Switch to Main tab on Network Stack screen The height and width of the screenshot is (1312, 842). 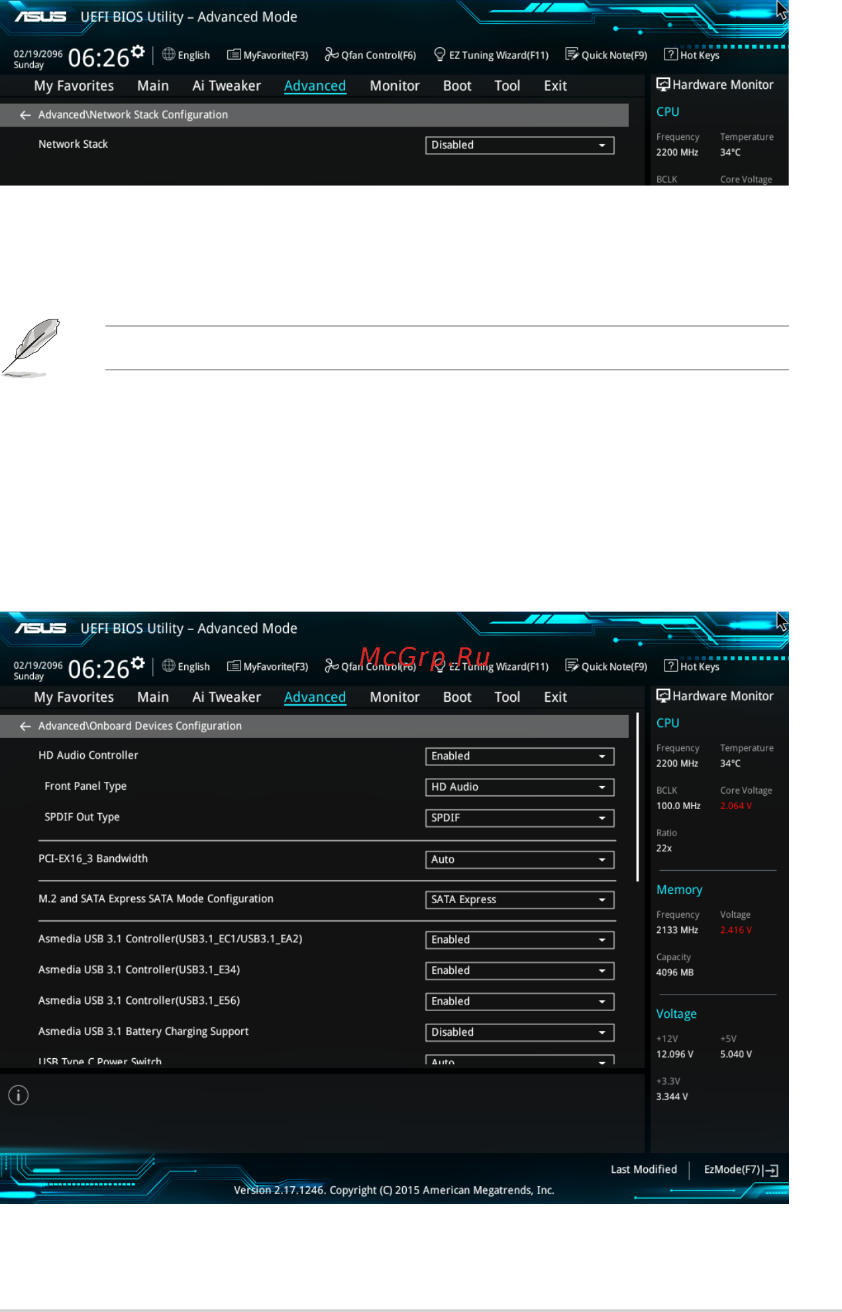(x=153, y=85)
